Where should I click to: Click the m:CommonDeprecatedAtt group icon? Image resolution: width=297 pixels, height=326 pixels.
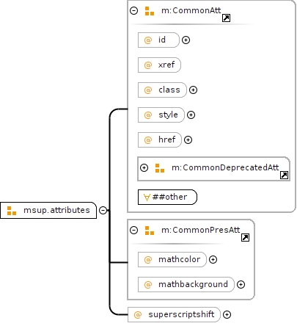click(x=160, y=168)
